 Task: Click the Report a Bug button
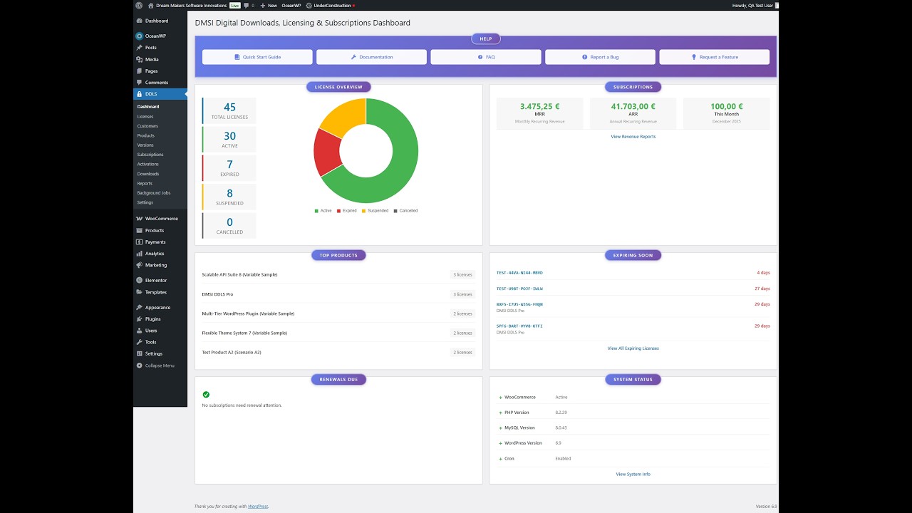pyautogui.click(x=600, y=57)
